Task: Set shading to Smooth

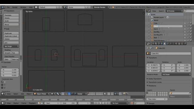Action: pos(7,53)
